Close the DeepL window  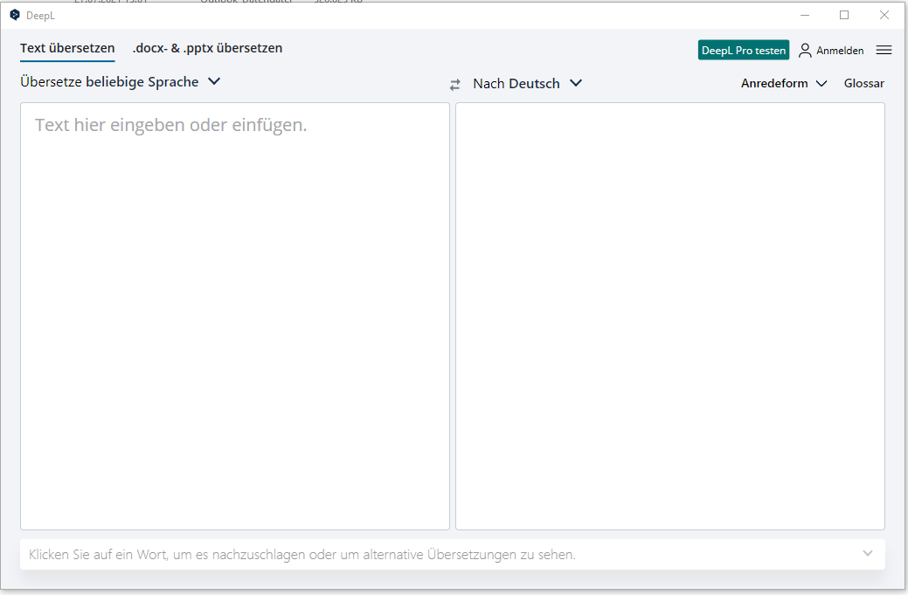pos(884,15)
